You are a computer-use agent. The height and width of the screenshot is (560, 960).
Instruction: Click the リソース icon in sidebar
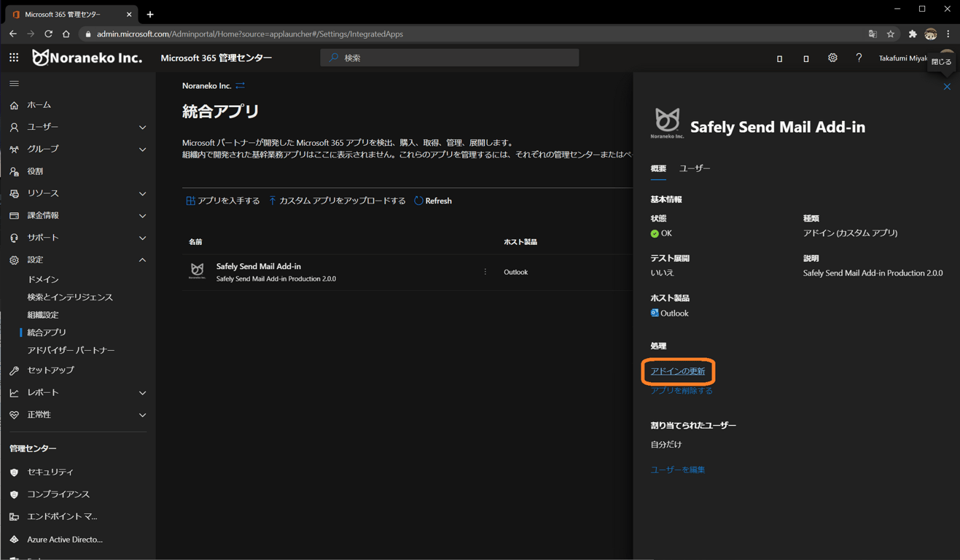(14, 193)
